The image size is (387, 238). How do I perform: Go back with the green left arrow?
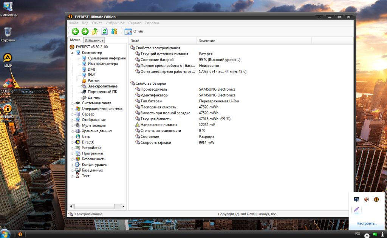(x=75, y=31)
